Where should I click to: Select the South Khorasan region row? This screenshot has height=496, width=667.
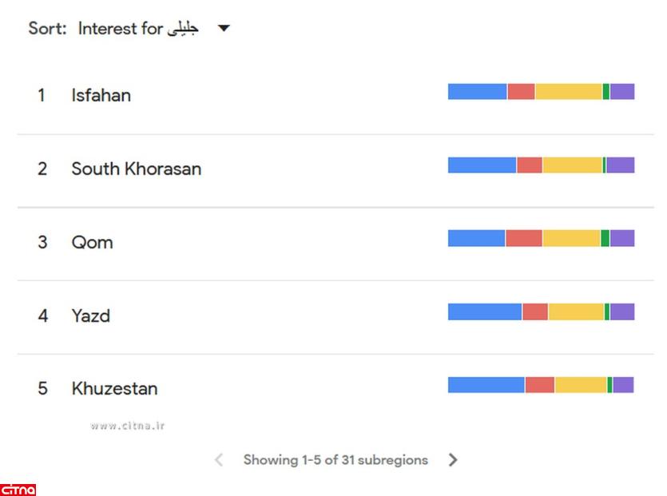(x=136, y=169)
